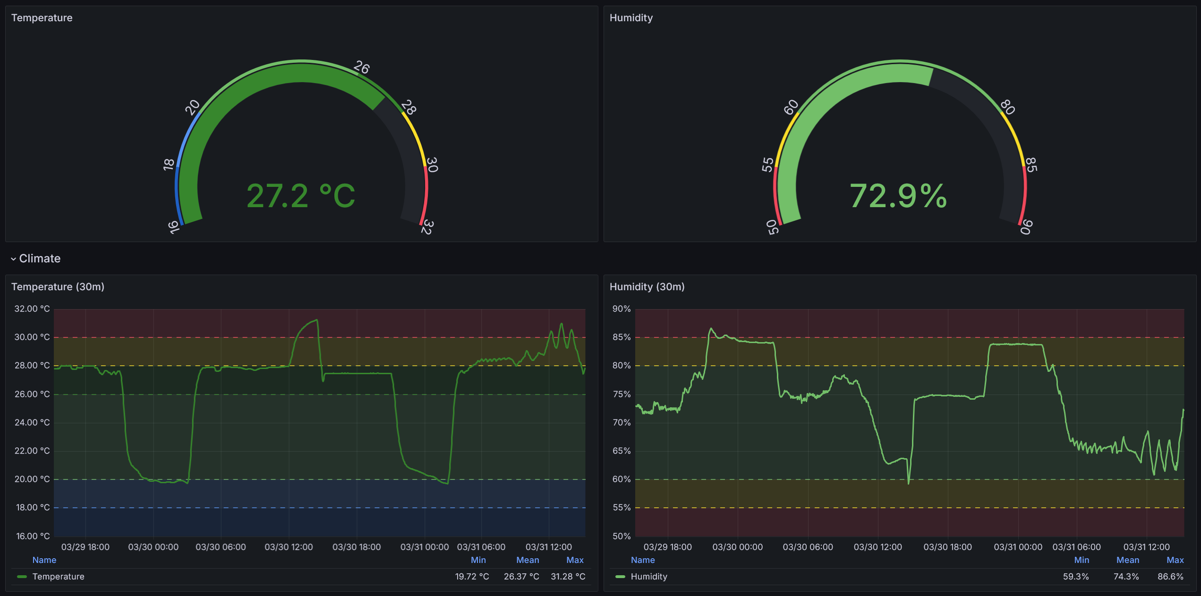Sort humidity legend by Mean column
The height and width of the screenshot is (596, 1201).
pyautogui.click(x=1127, y=560)
